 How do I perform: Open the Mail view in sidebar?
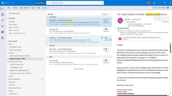[3, 9]
